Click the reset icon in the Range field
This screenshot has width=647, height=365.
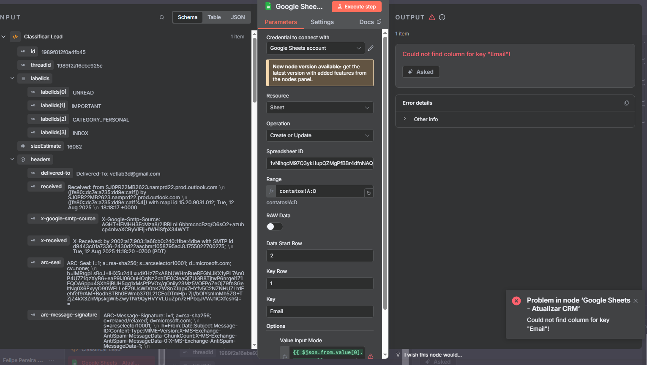[369, 193]
